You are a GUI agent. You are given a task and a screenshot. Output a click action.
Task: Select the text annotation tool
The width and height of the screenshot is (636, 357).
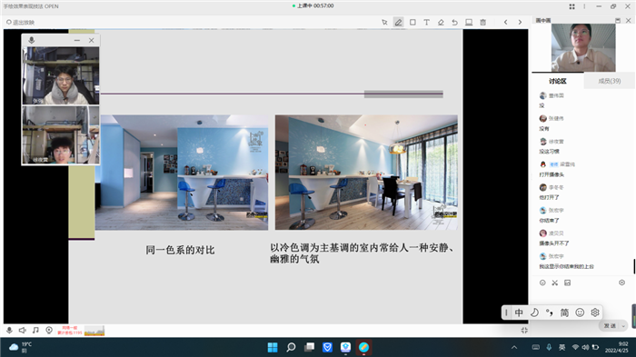click(426, 23)
